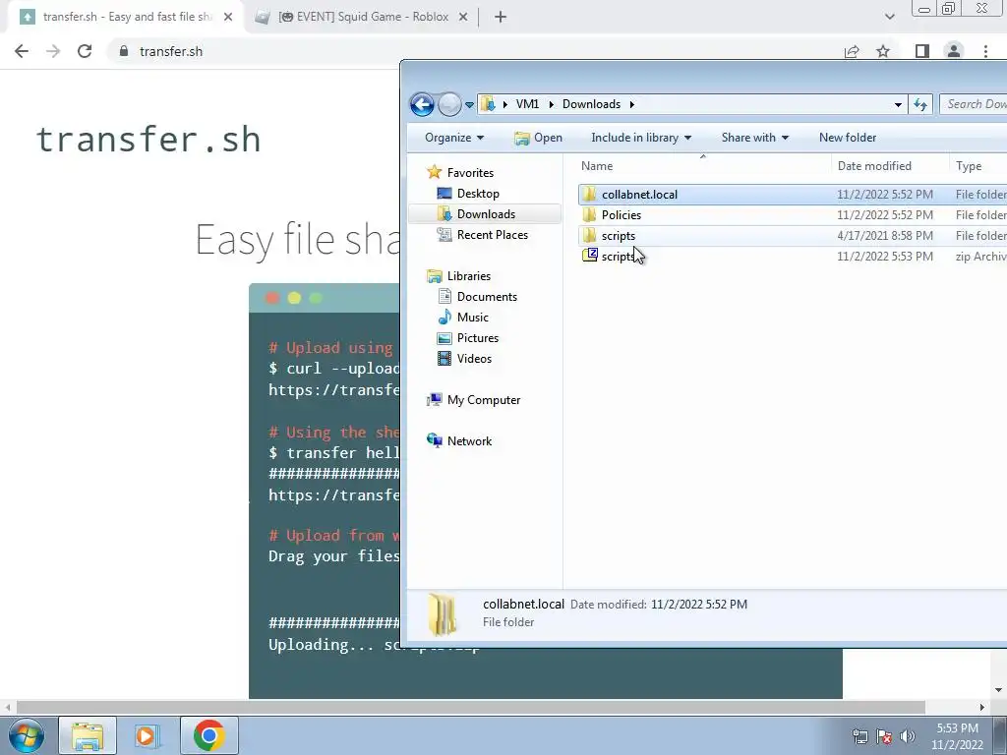This screenshot has width=1007, height=755.
Task: Click VM1 in the Explorer breadcrumb
Action: point(527,104)
